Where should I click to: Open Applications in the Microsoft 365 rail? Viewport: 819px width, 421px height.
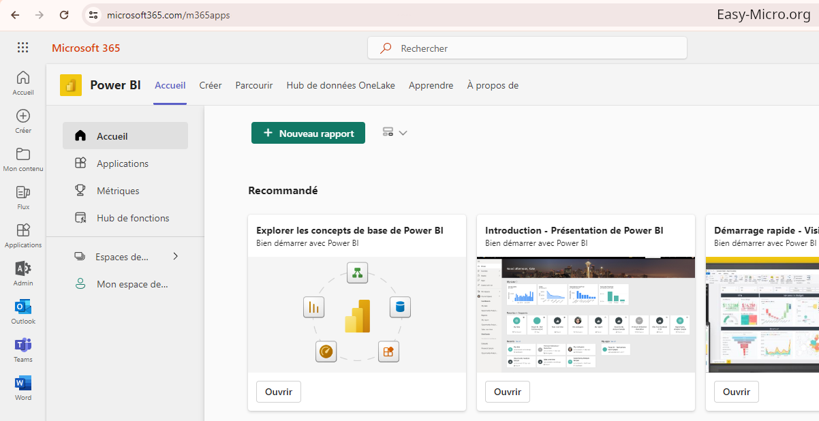(23, 236)
